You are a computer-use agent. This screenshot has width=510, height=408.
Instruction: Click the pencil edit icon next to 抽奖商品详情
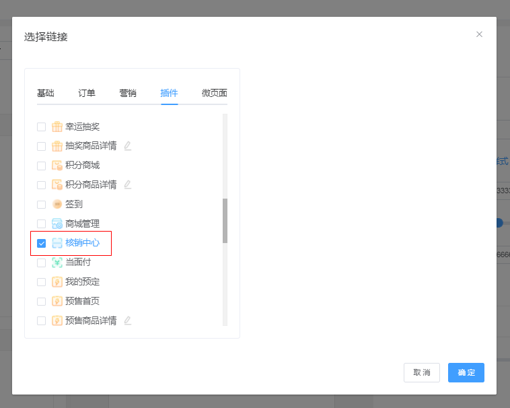pos(128,145)
